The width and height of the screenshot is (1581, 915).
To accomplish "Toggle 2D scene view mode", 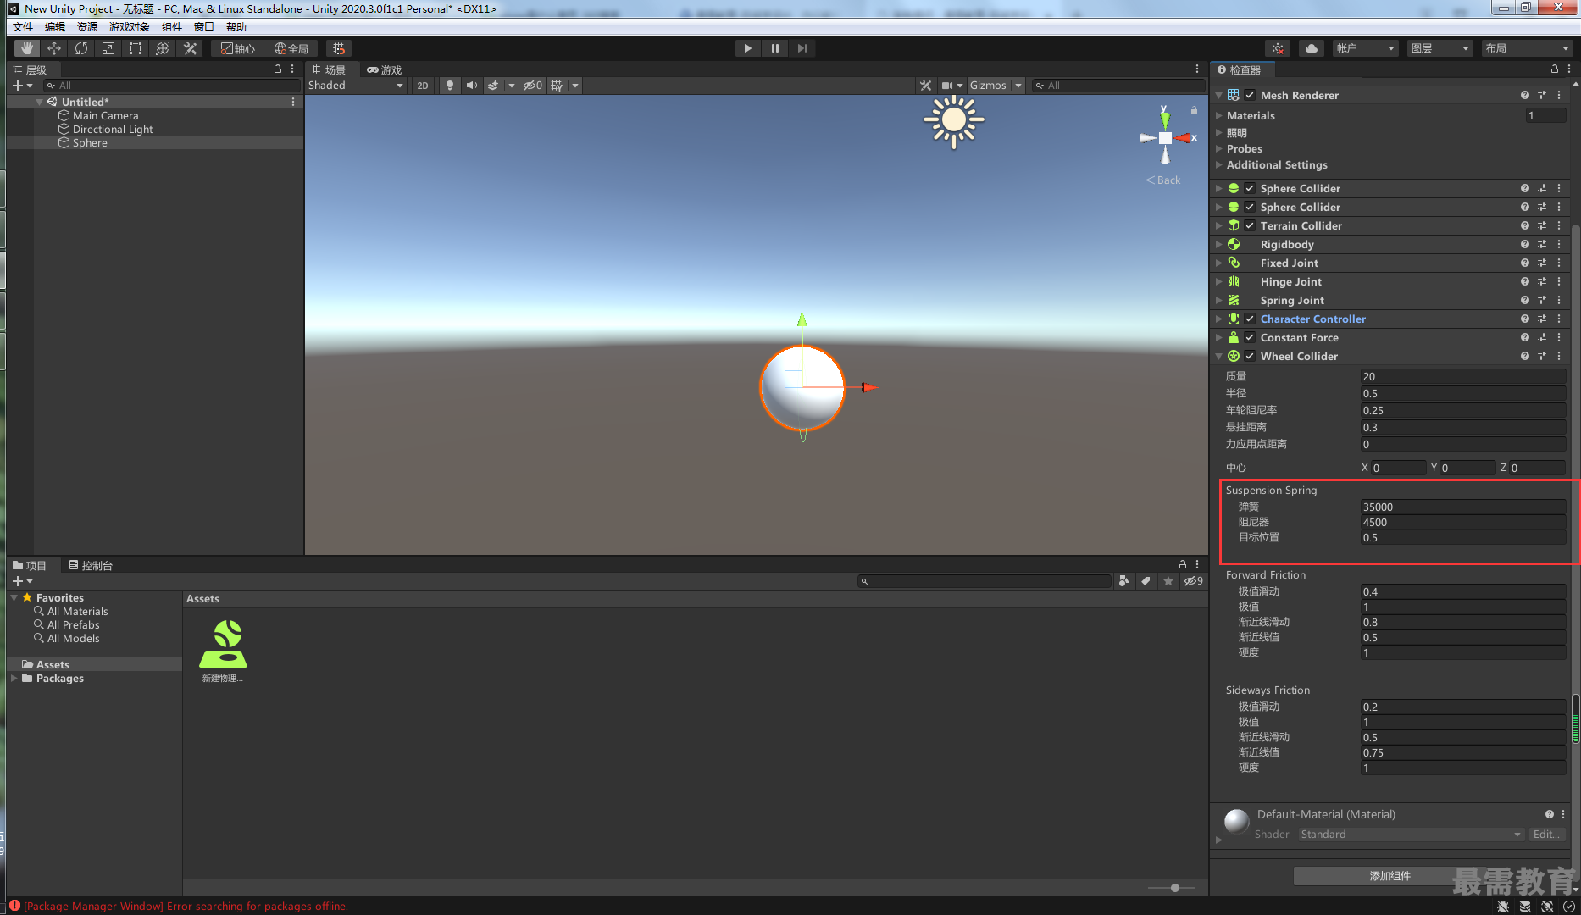I will 423,86.
